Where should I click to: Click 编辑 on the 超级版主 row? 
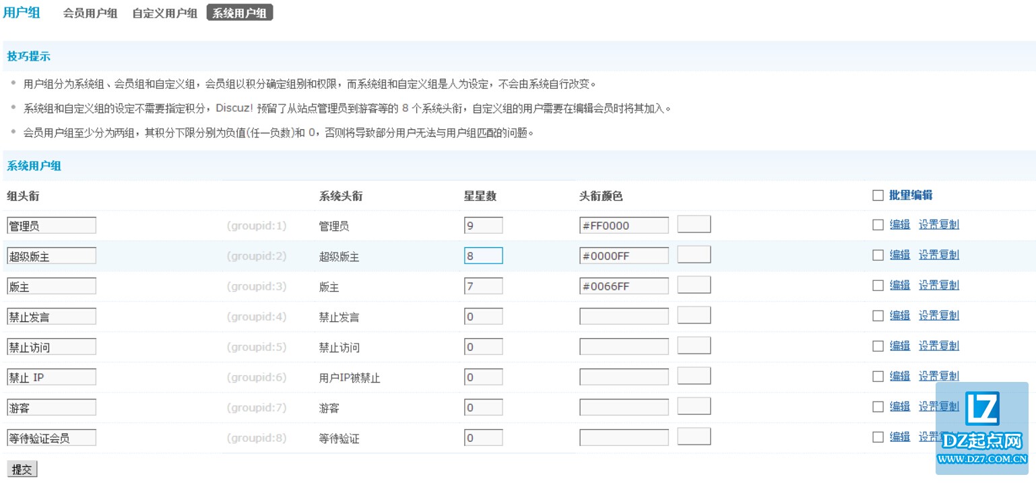(x=901, y=255)
